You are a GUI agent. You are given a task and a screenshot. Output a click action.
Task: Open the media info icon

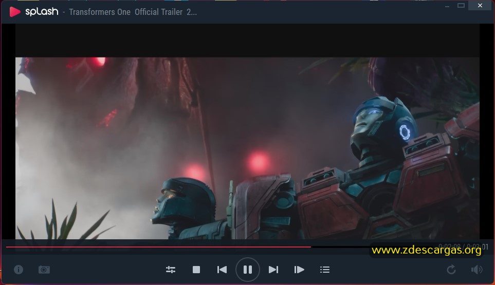point(19,270)
